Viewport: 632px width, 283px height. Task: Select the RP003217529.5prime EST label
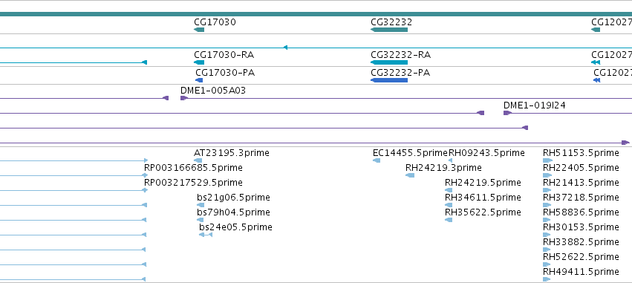[194, 183]
